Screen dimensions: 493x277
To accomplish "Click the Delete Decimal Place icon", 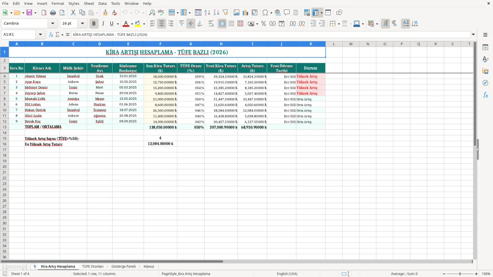I will click(302, 24).
